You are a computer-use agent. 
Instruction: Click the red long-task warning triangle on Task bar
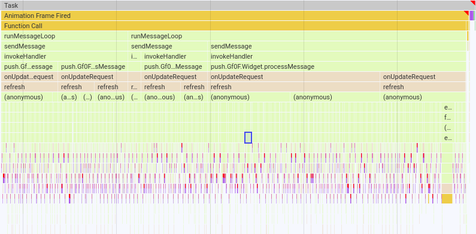pos(473,2)
